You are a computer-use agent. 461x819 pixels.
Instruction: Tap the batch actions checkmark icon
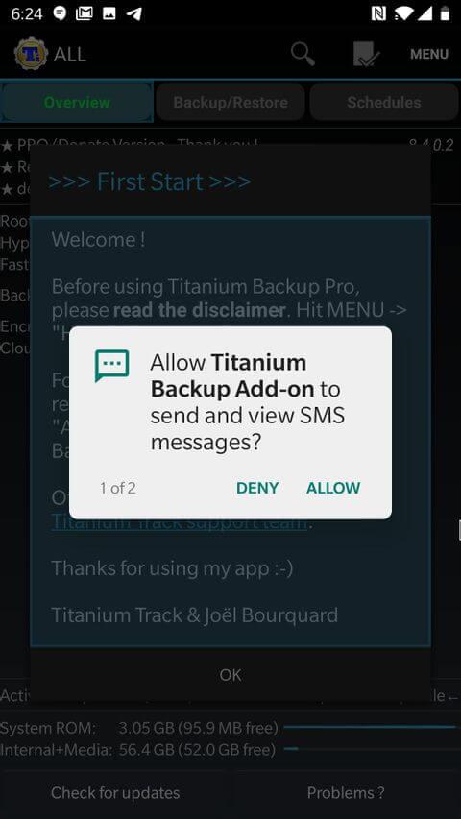click(366, 54)
